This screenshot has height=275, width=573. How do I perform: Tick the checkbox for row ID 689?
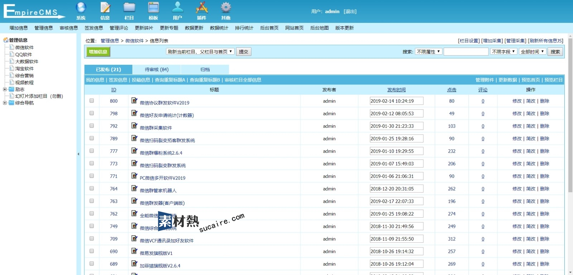click(x=92, y=264)
